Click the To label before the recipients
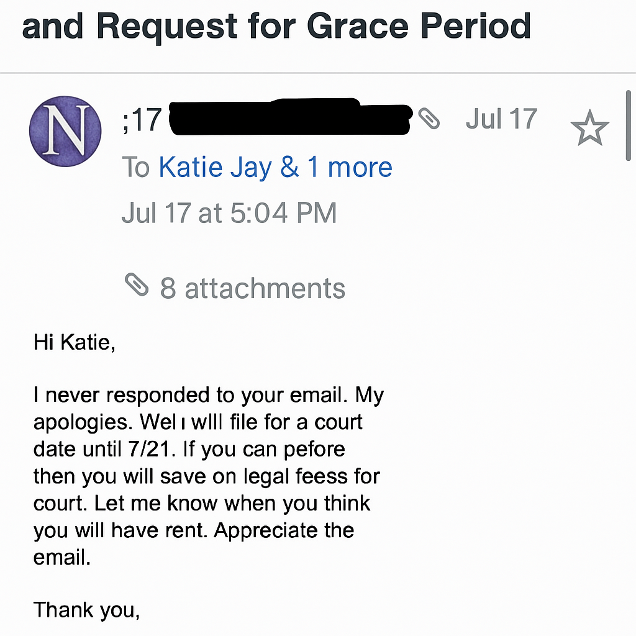The height and width of the screenshot is (636, 636). point(135,167)
